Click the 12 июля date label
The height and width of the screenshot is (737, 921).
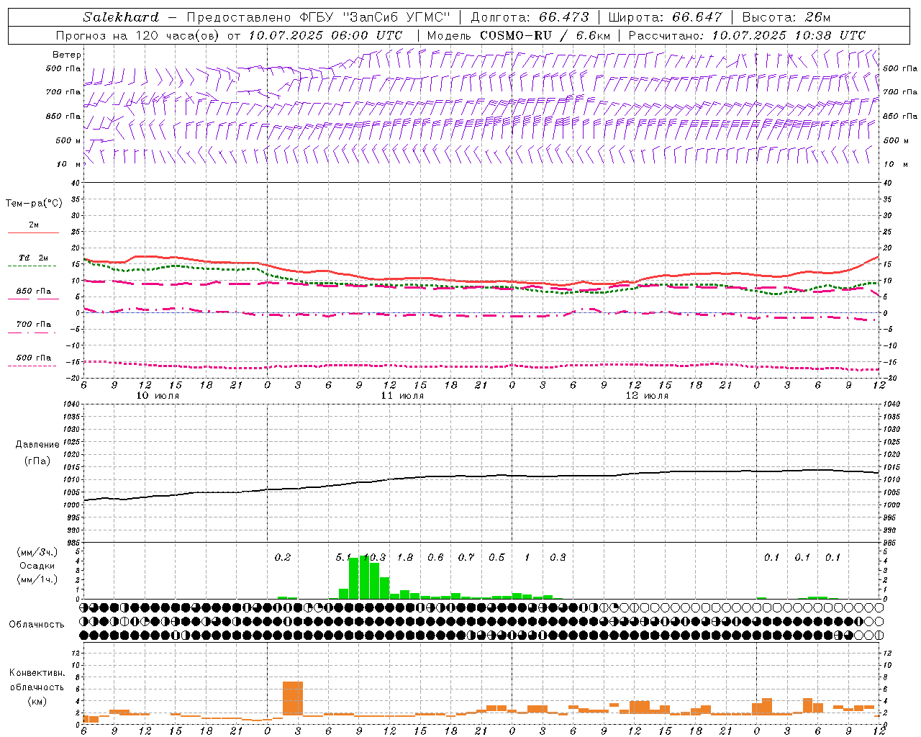click(x=648, y=396)
